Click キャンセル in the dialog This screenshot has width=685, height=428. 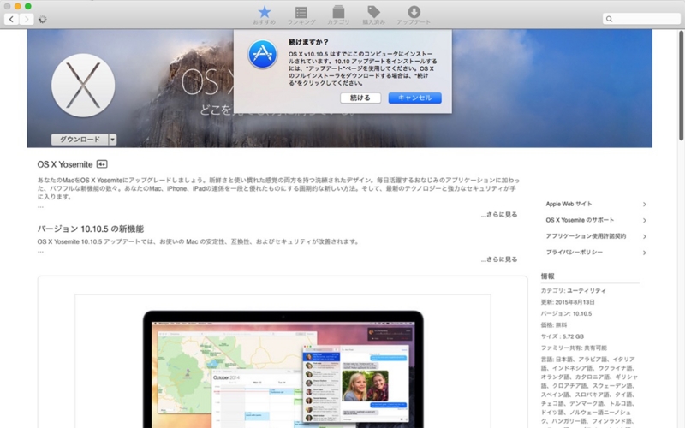point(414,98)
